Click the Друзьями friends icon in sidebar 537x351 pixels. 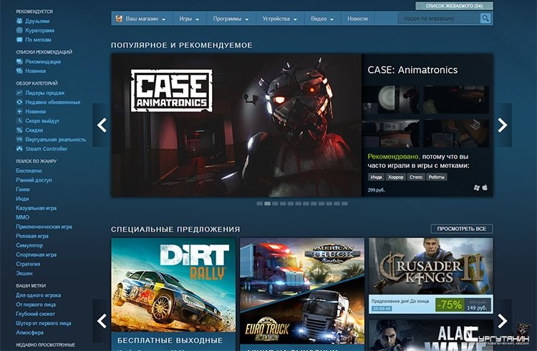pos(19,21)
